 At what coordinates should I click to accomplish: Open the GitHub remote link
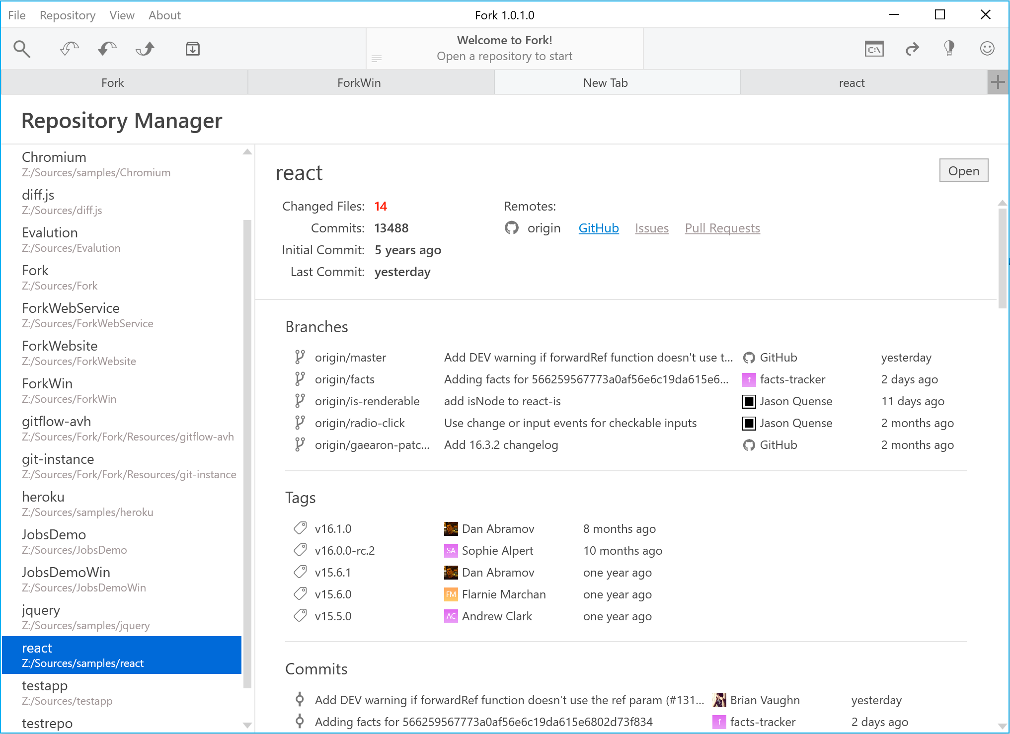tap(599, 228)
